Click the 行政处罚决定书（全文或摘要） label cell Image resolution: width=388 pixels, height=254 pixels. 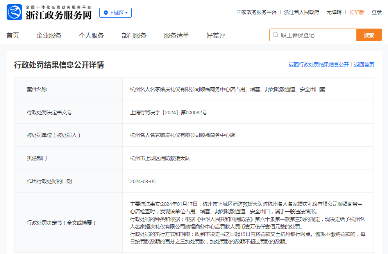pos(68,223)
